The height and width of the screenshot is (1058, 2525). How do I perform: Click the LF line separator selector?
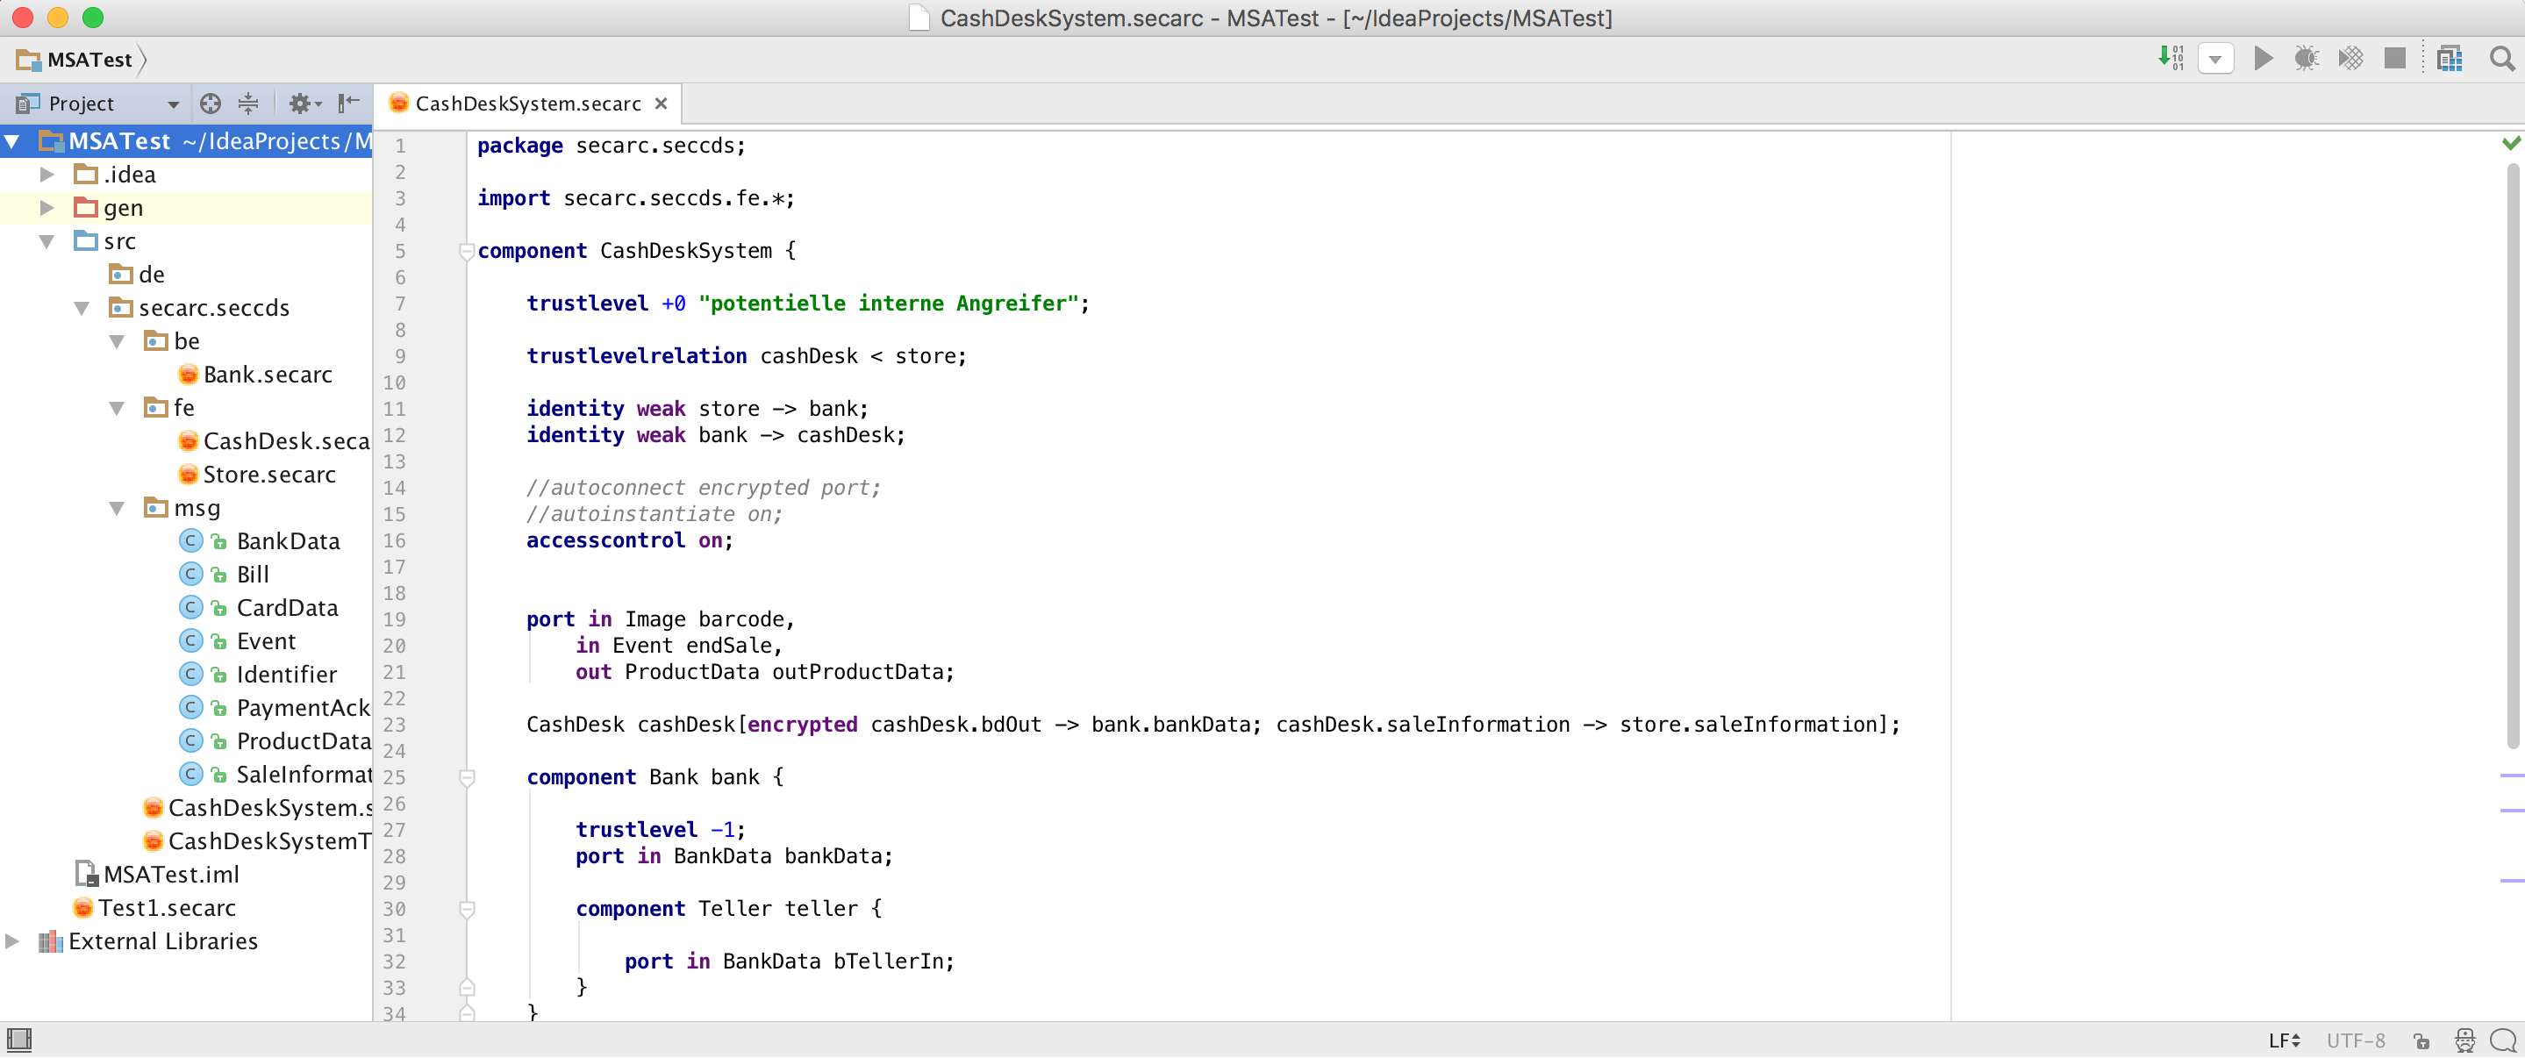[2284, 1040]
